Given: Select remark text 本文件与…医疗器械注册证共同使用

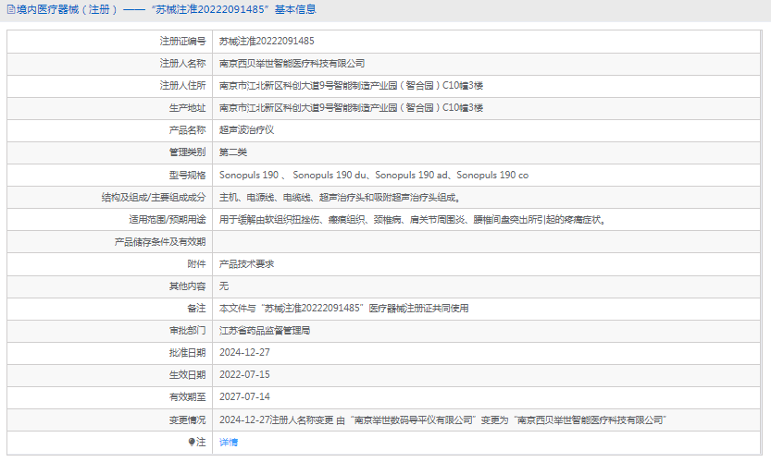Looking at the screenshot, I should point(343,309).
